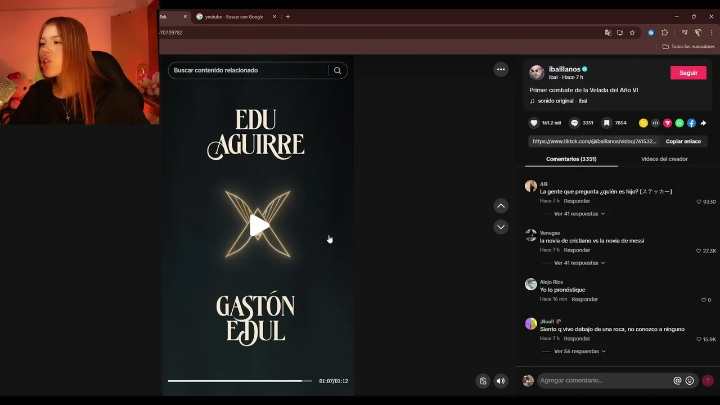Click the 'Buscar contenido relacionado' search field
720x405 pixels.
[x=247, y=70]
